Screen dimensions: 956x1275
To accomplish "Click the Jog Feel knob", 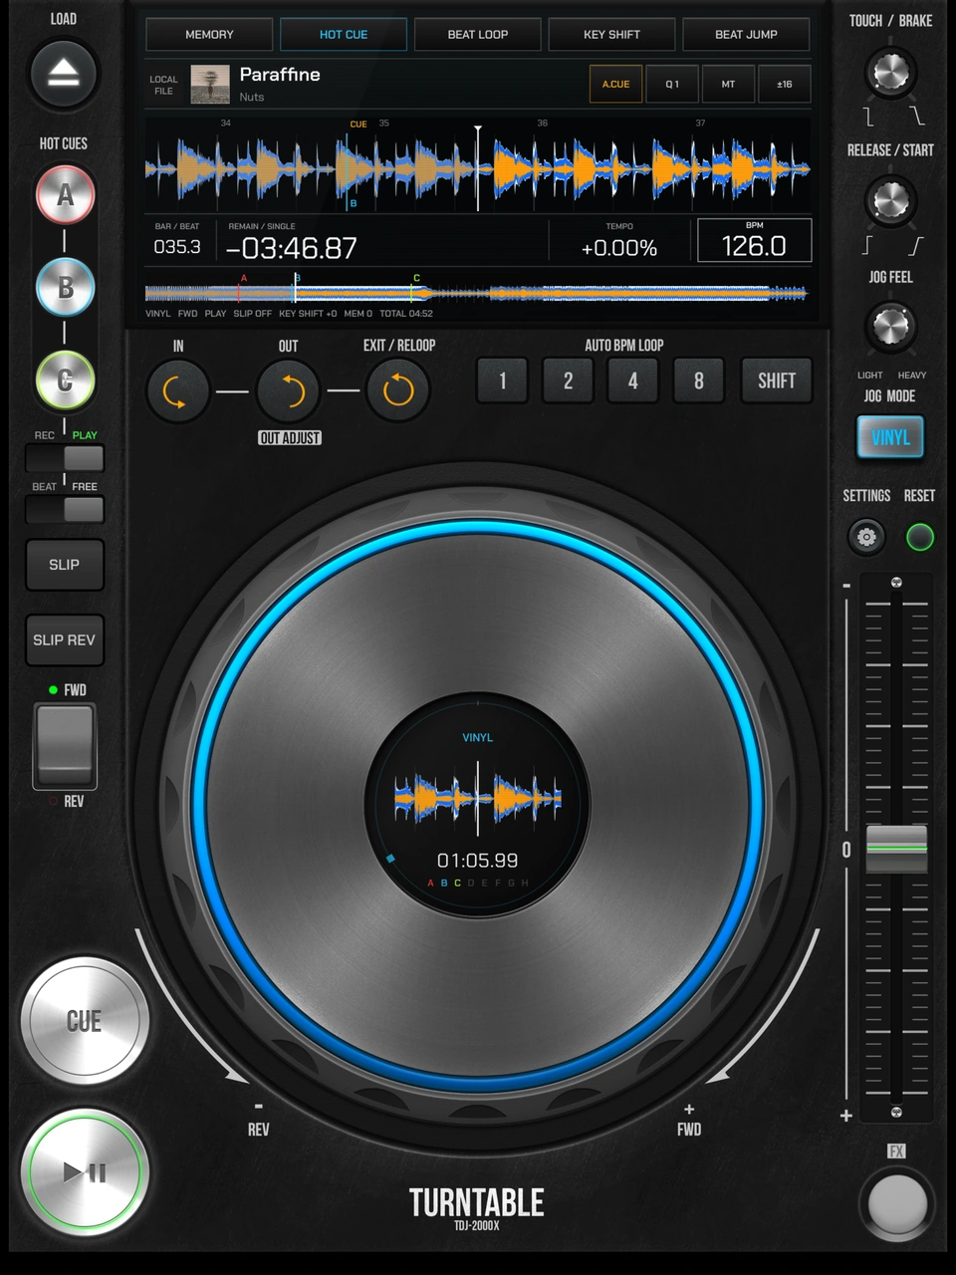I will click(890, 326).
